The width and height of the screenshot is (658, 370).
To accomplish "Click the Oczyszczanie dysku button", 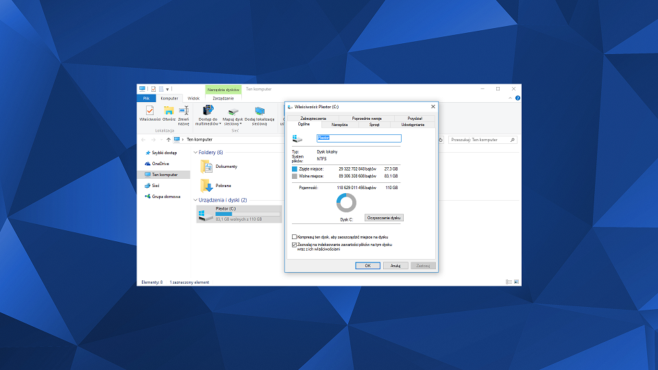I will point(384,218).
